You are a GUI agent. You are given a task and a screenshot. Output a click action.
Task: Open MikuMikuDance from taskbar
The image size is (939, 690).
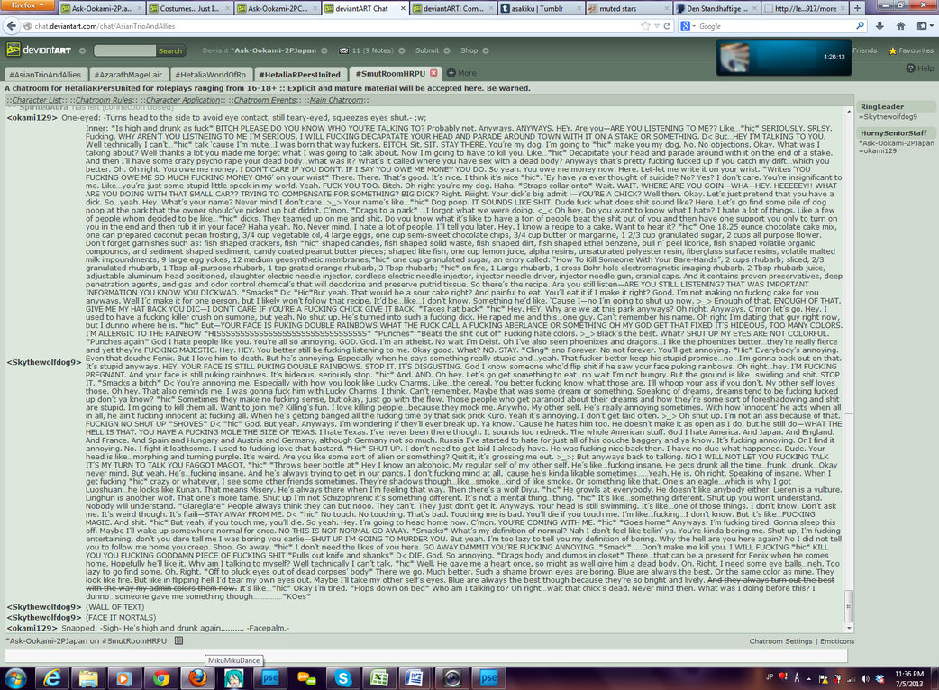[x=233, y=678]
